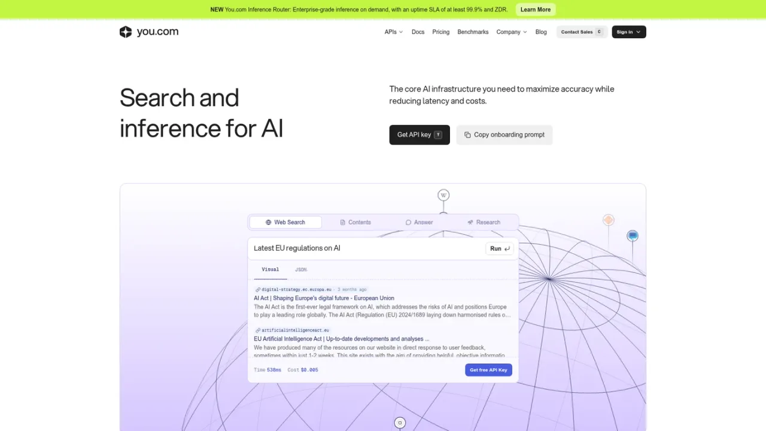Click the 'Cost $0.005' readout

(x=303, y=370)
